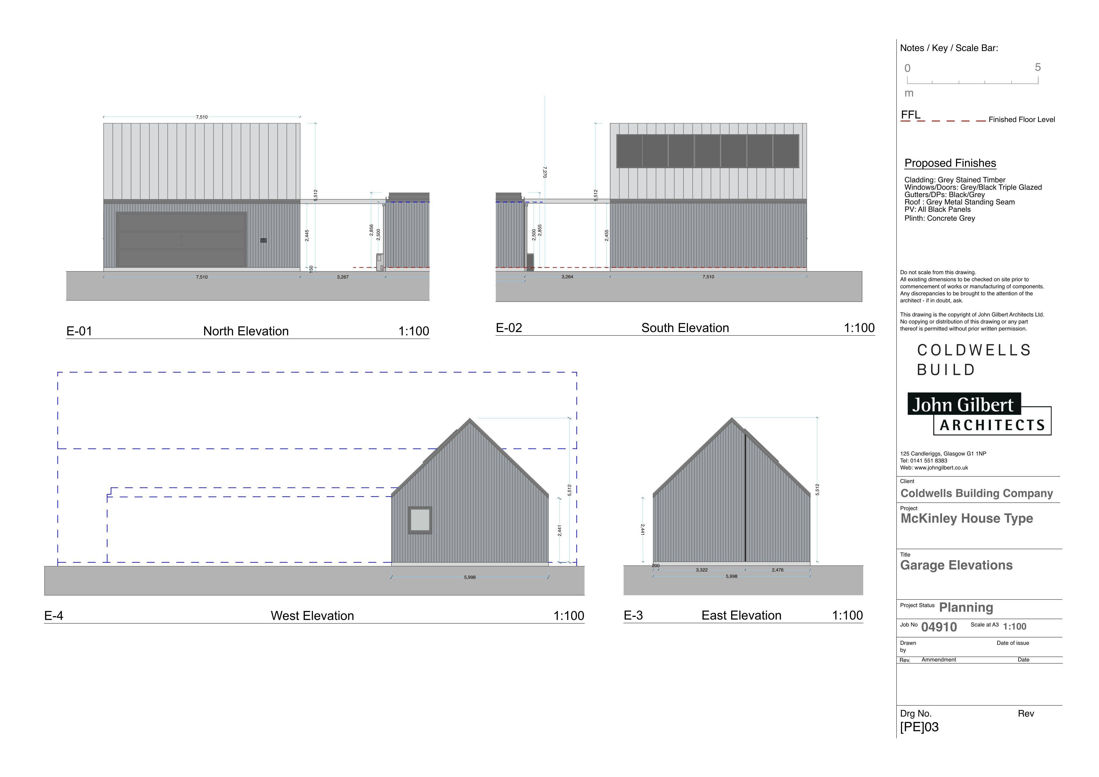Click the Planning project status
This screenshot has width=1099, height=777.
(966, 608)
